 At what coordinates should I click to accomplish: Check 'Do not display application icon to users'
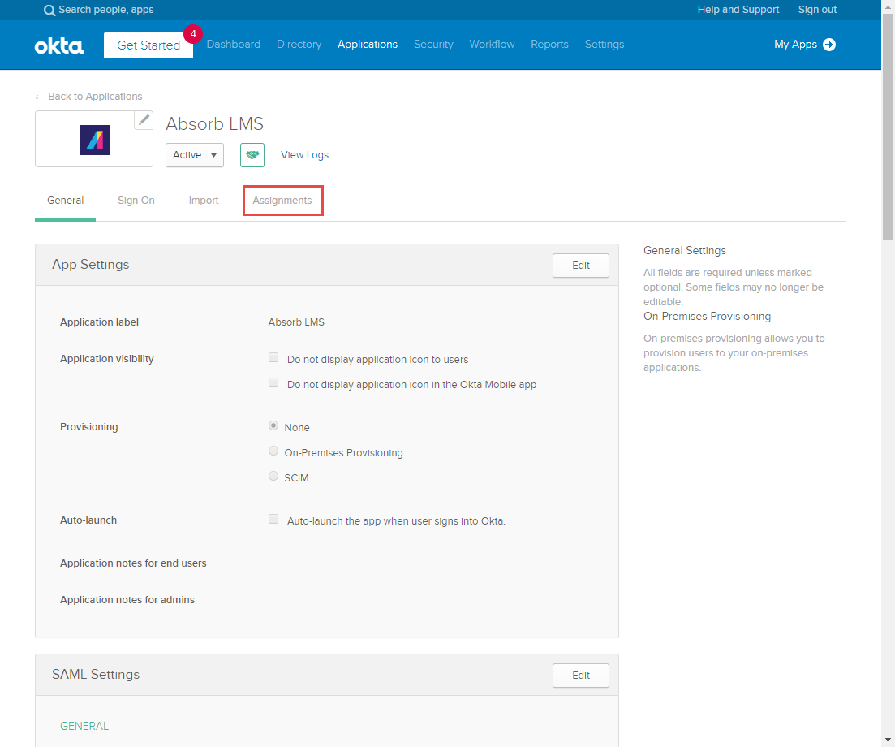tap(273, 357)
